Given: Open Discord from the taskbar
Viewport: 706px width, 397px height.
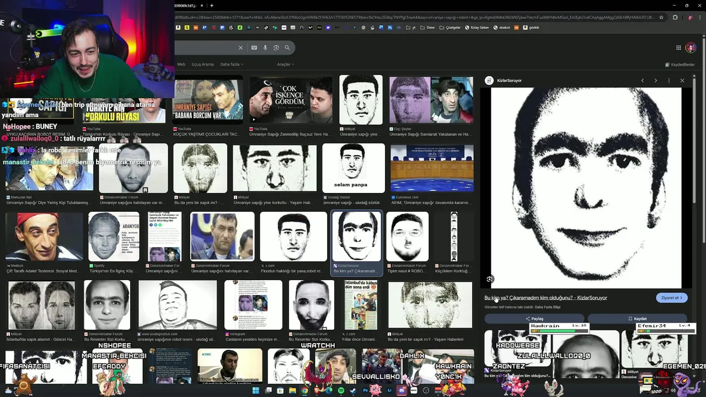Looking at the screenshot, I should click(402, 390).
